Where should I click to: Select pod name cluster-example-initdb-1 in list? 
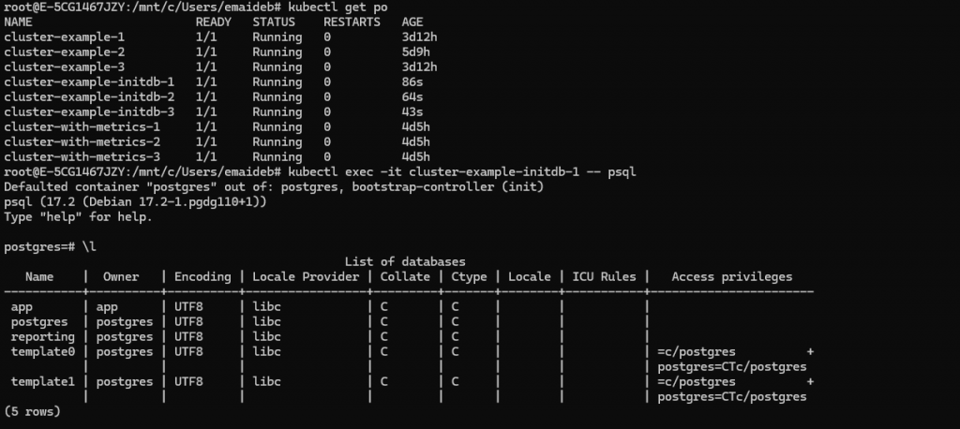89,82
